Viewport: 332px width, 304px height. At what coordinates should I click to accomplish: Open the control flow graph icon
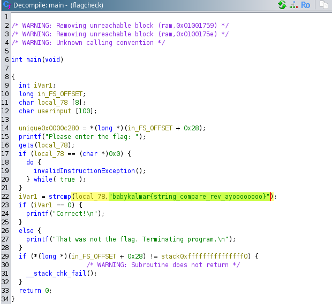click(293, 5)
